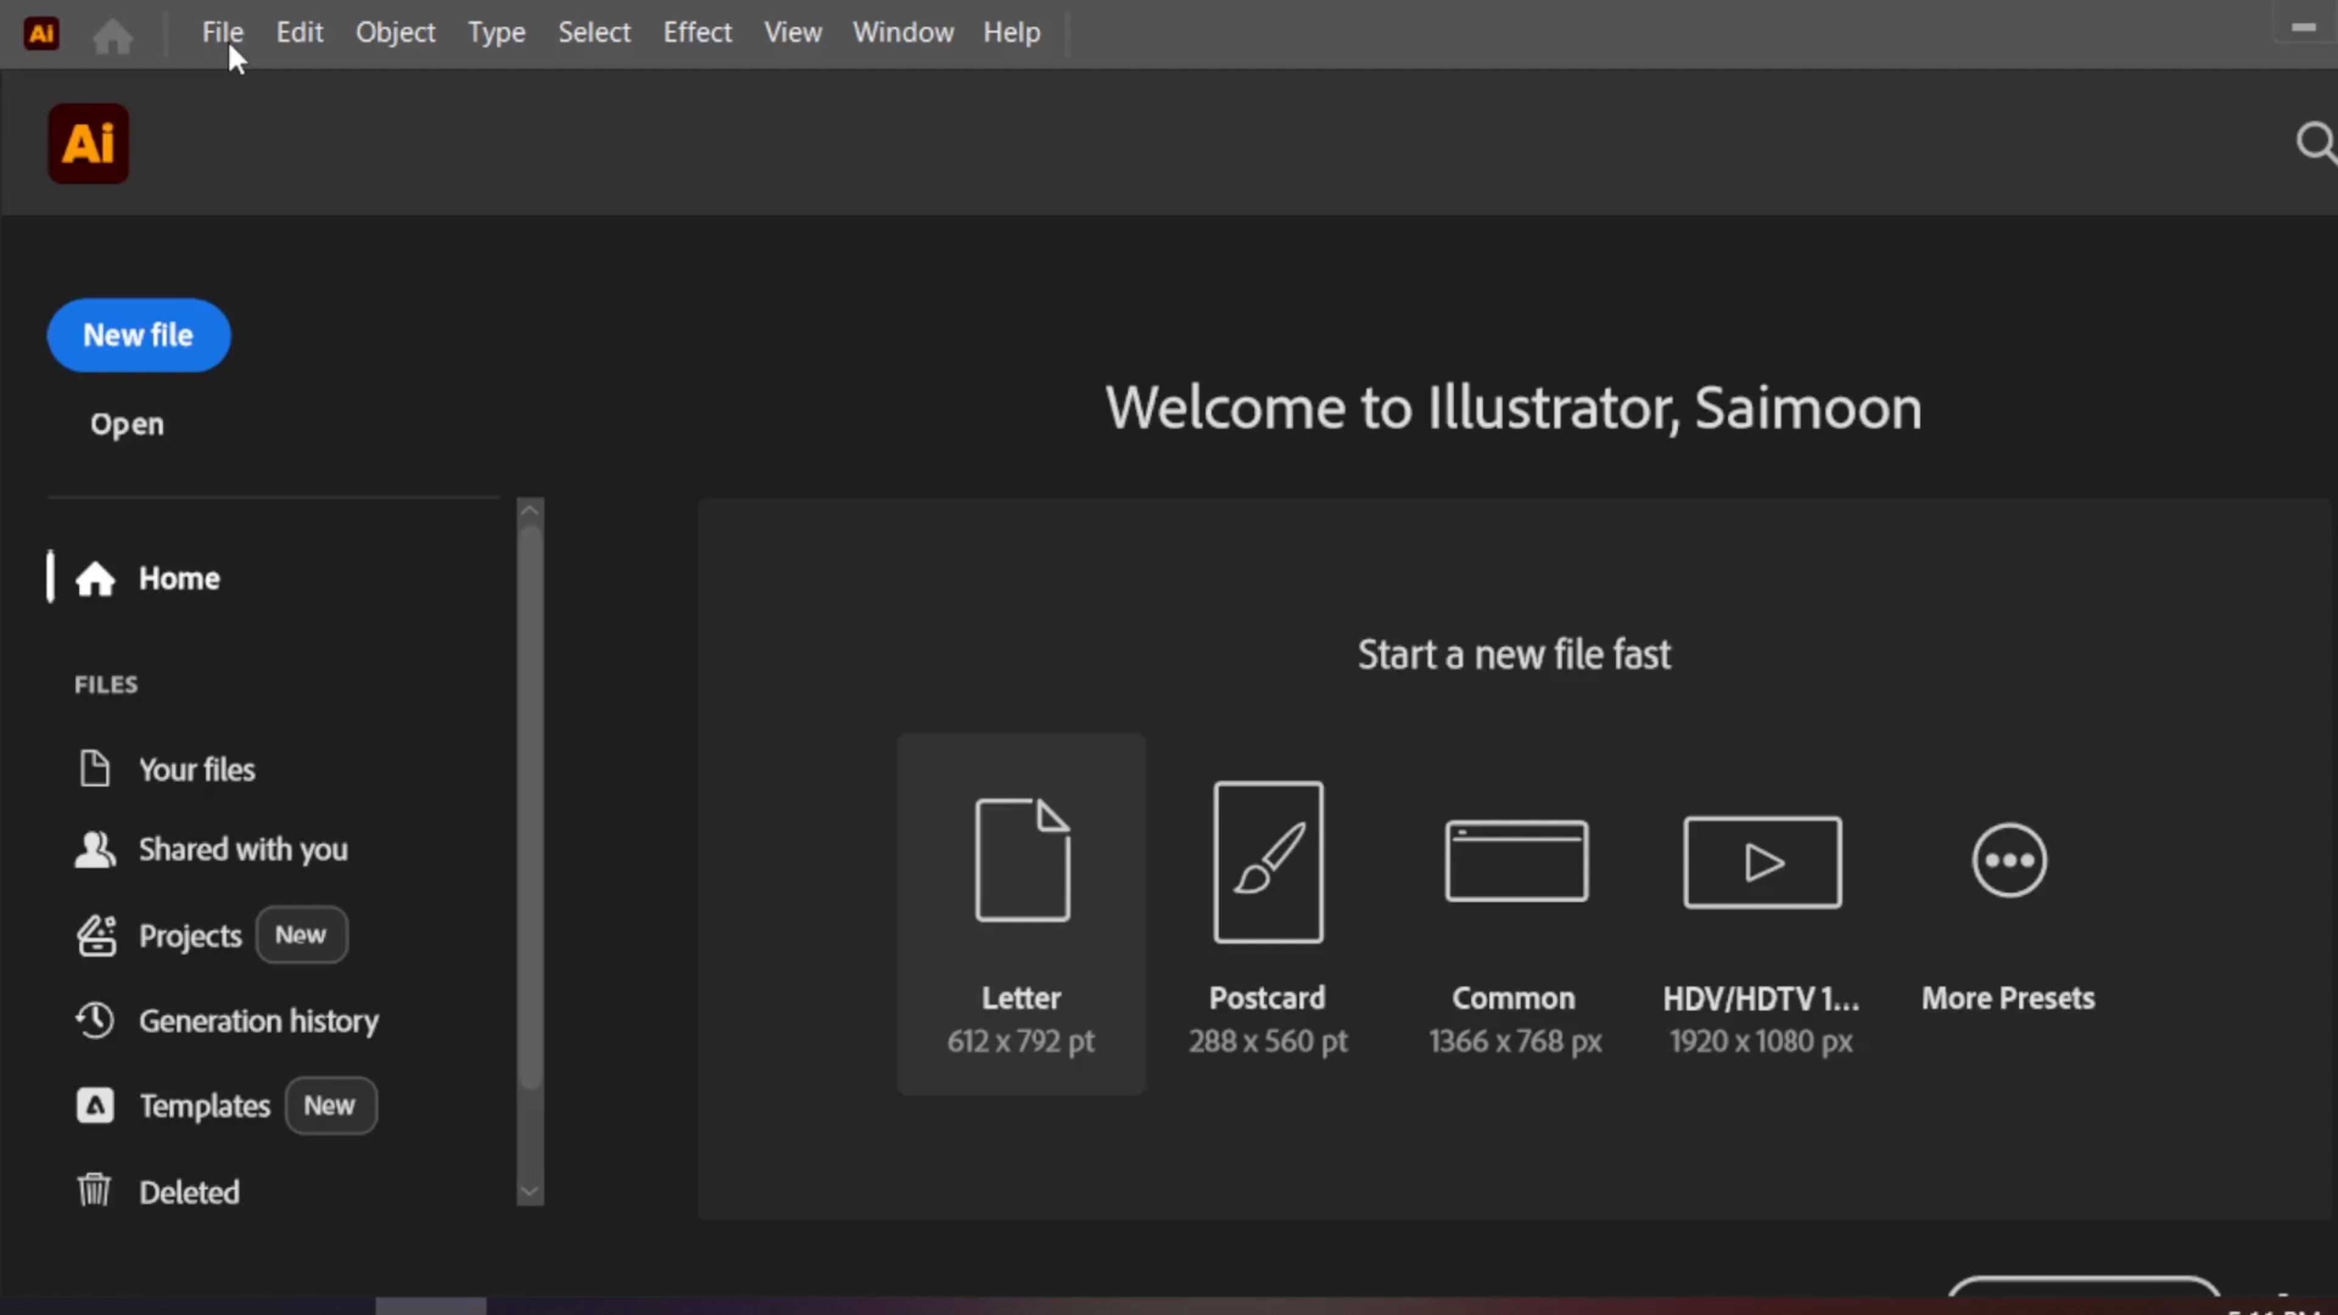
Task: Create a document with New file button
Action: click(139, 335)
